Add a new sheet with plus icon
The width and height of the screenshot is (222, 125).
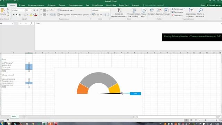(x=24, y=117)
